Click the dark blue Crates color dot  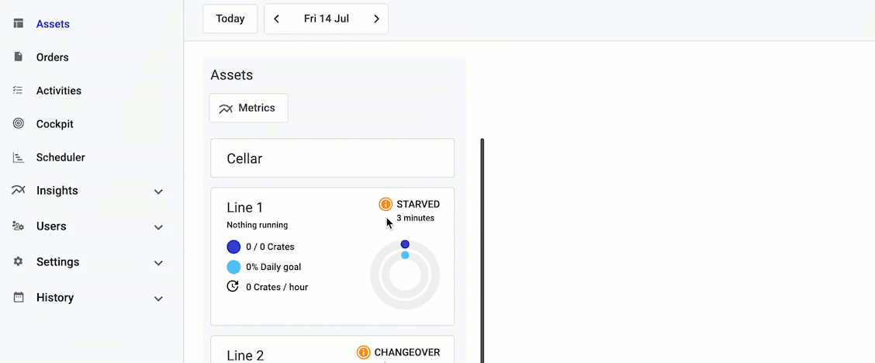(233, 247)
